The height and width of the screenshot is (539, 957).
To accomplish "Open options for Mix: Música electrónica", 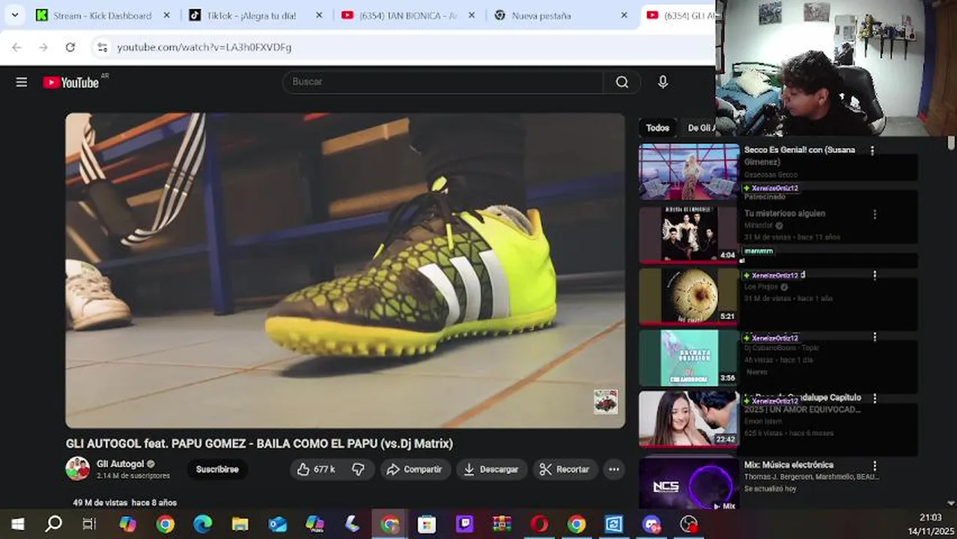I will click(874, 465).
